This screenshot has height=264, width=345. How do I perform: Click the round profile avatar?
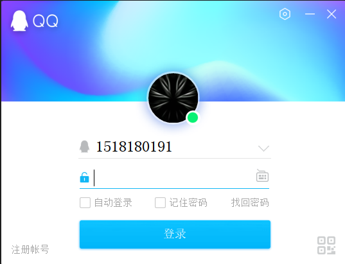coord(173,98)
